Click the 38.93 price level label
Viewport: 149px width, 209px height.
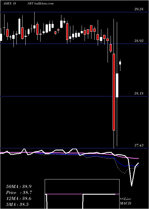[x=139, y=41]
